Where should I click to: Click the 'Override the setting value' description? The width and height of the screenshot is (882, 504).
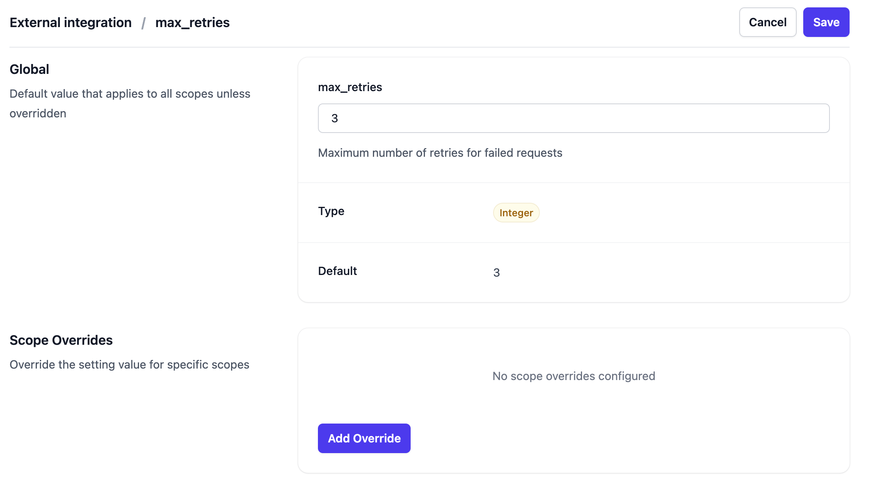click(x=129, y=364)
